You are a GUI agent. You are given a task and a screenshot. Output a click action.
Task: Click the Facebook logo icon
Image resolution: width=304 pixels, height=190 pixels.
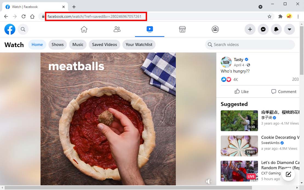click(x=10, y=29)
